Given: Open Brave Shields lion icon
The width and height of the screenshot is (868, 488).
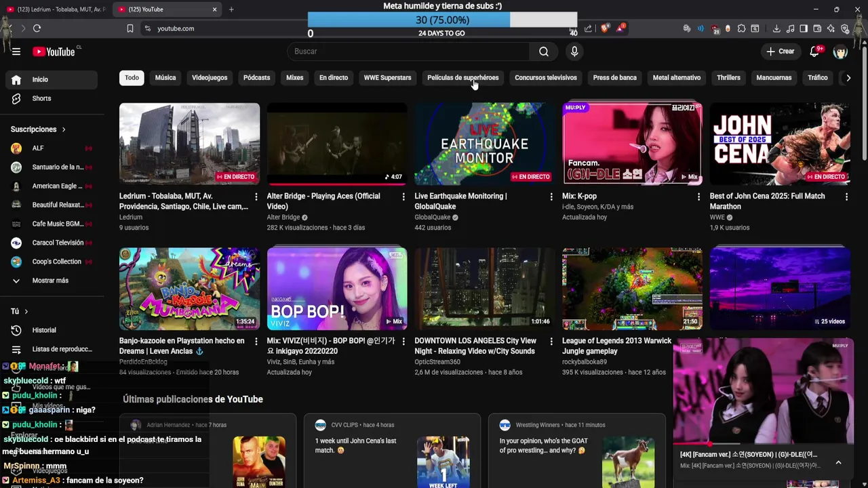Looking at the screenshot, I should pyautogui.click(x=604, y=28).
